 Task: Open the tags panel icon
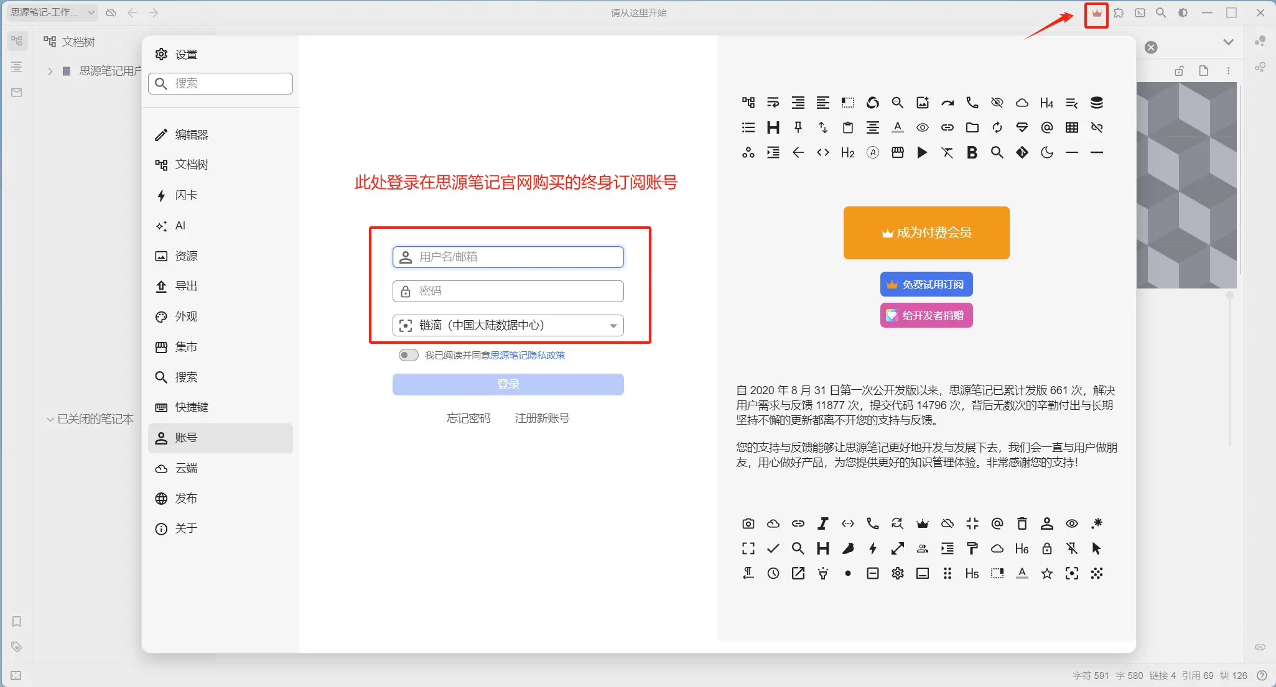17,647
